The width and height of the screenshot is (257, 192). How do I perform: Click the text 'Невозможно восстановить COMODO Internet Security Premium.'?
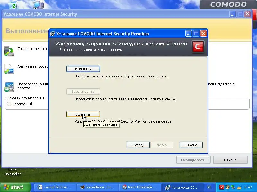pos(125,99)
